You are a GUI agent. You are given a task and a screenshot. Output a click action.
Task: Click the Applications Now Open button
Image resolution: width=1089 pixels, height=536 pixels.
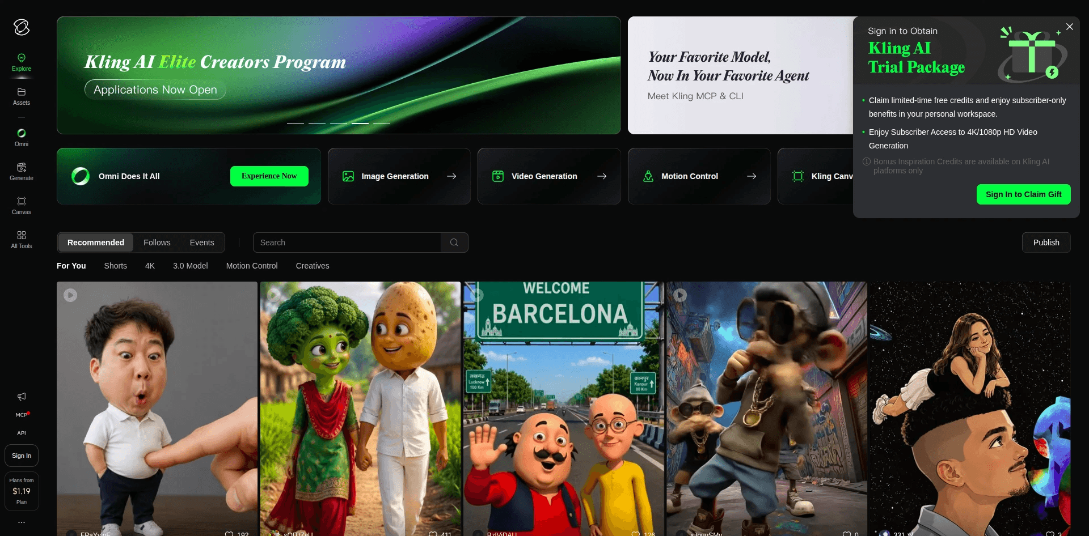155,90
